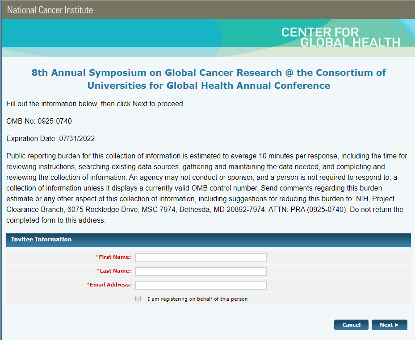Select the Email Address input field
Viewport: 415px width, 340px height.
[x=201, y=285]
